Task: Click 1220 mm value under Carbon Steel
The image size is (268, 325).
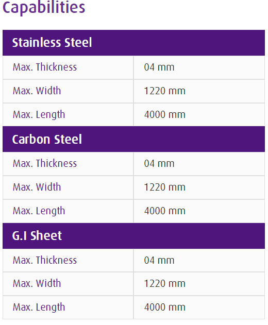Action: [165, 187]
